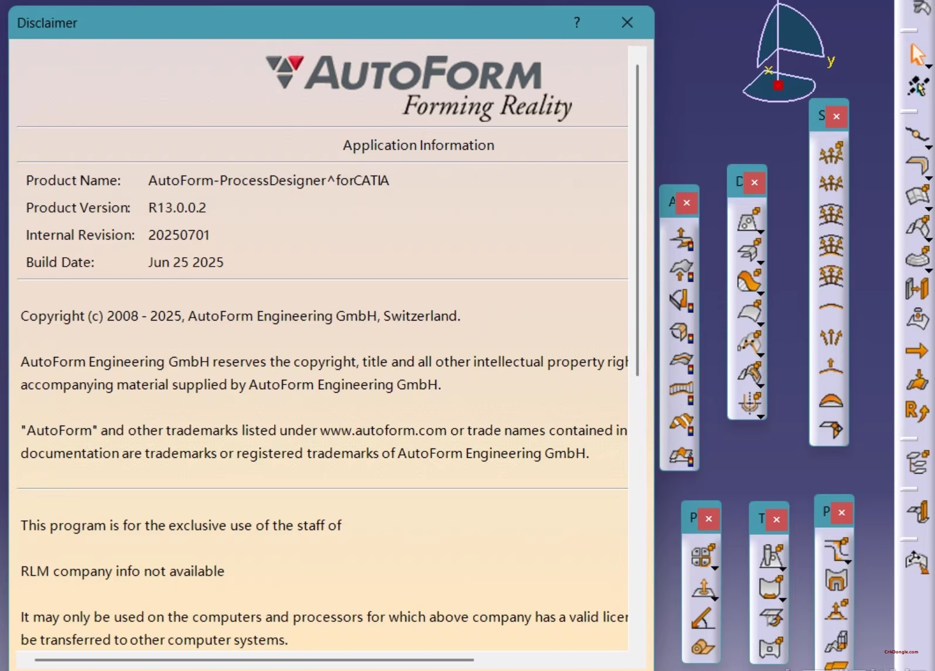Screen dimensions: 935x671
Task: Open dropdown under up-arrow on plate icon
Action: (715, 599)
